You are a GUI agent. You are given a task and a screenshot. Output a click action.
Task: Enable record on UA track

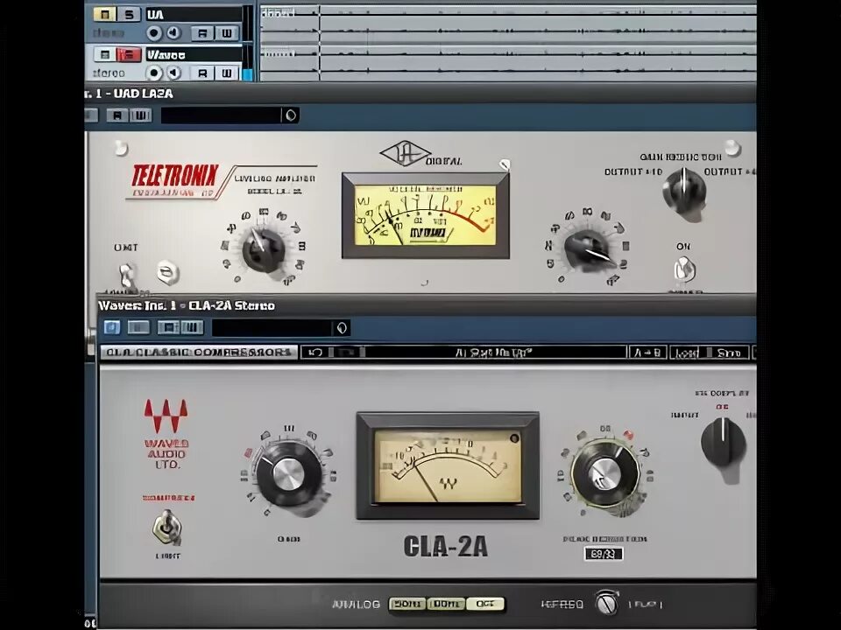tap(154, 33)
